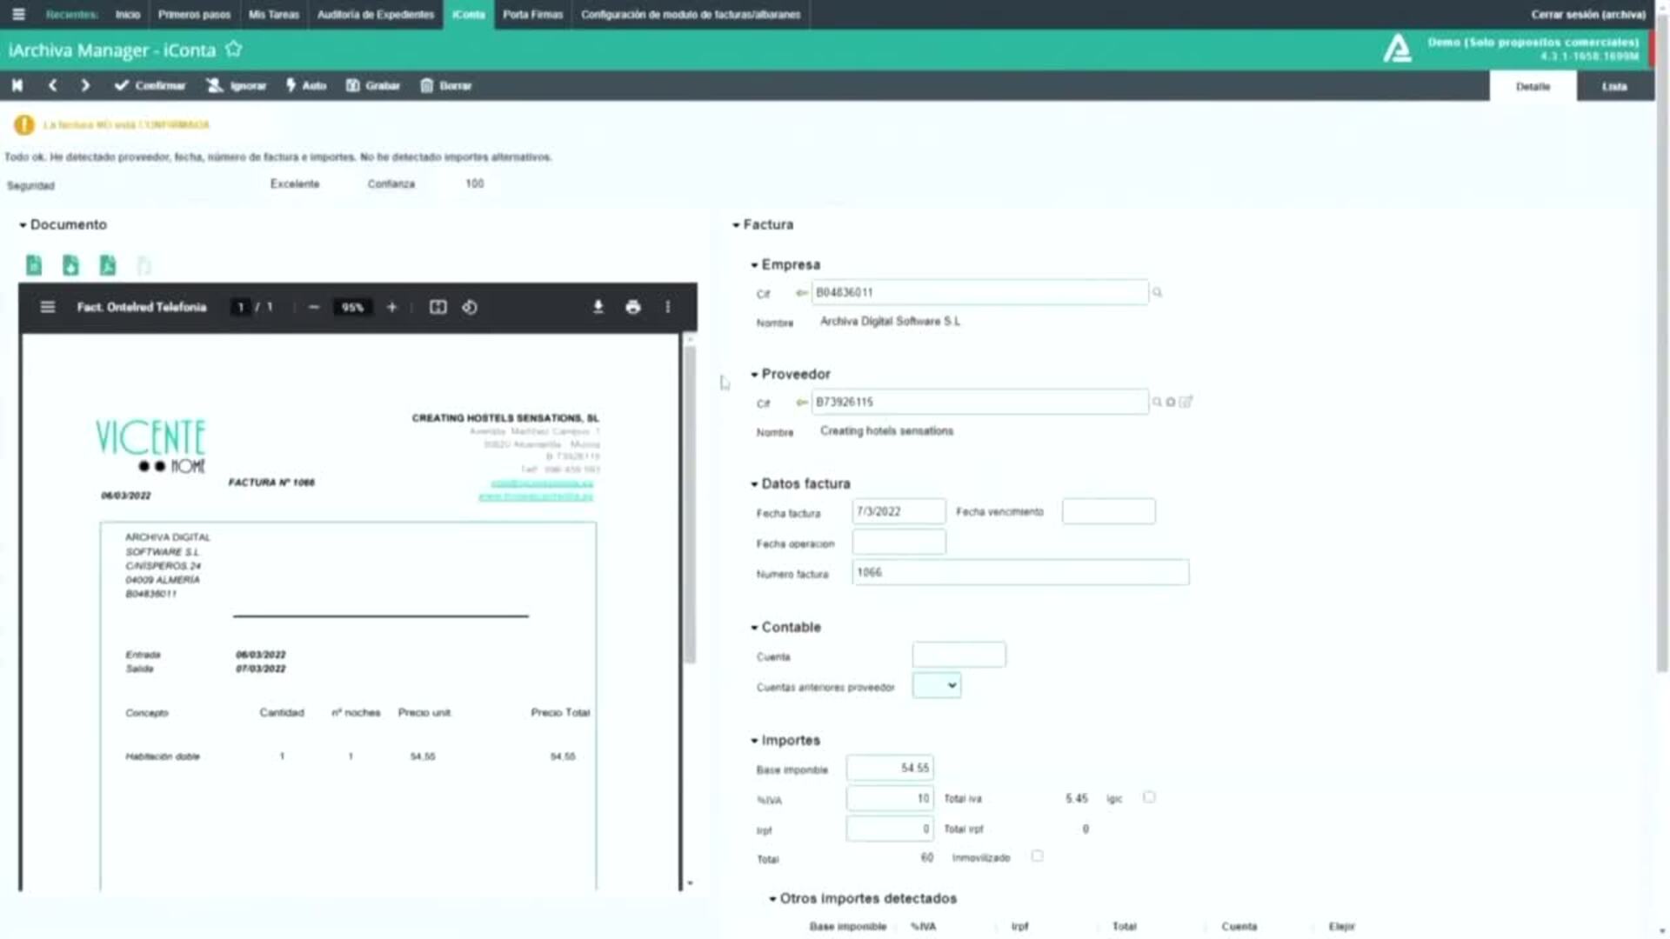Open the PDF viewer hamburger menu
This screenshot has height=939, width=1670.
(48, 306)
